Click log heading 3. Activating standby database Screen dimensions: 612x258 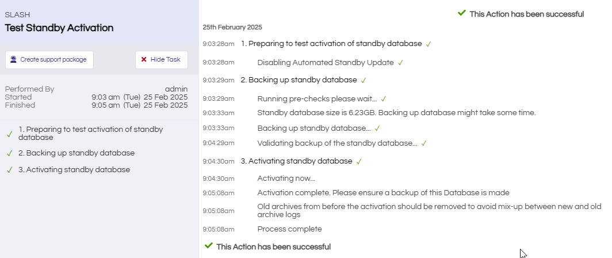tap(296, 161)
